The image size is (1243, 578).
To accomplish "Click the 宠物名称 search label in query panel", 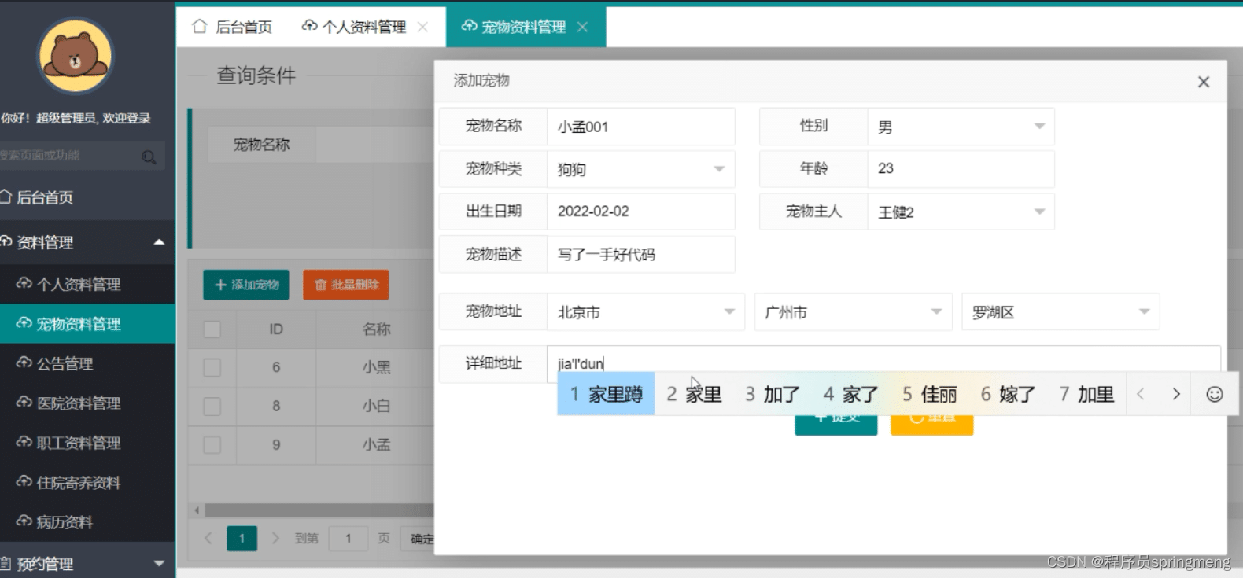I will (262, 145).
